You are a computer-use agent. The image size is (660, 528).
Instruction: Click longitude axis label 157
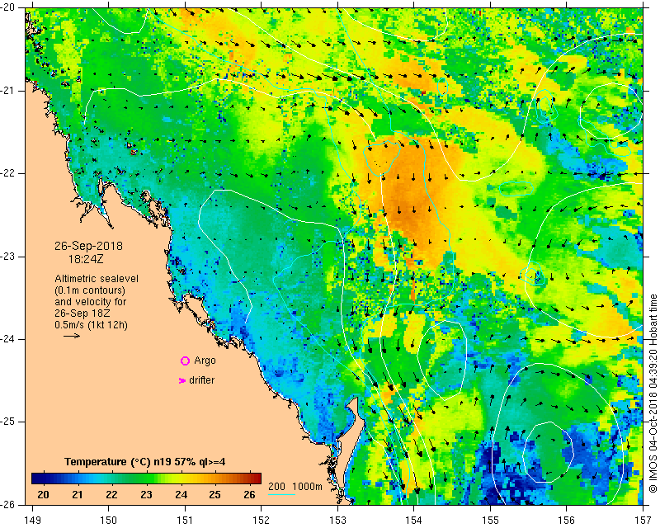pyautogui.click(x=643, y=521)
